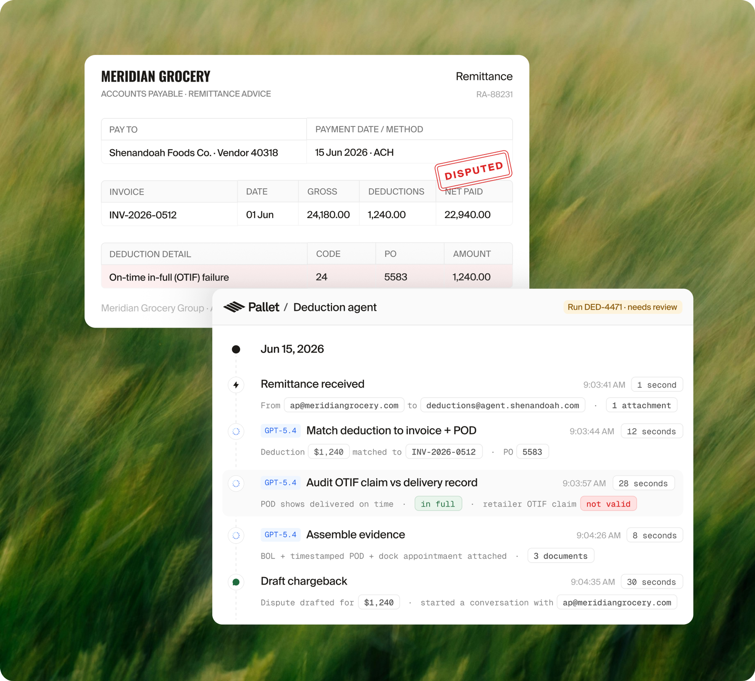
Task: Click the 1,240.00 amount in deduction detail row
Action: (472, 277)
